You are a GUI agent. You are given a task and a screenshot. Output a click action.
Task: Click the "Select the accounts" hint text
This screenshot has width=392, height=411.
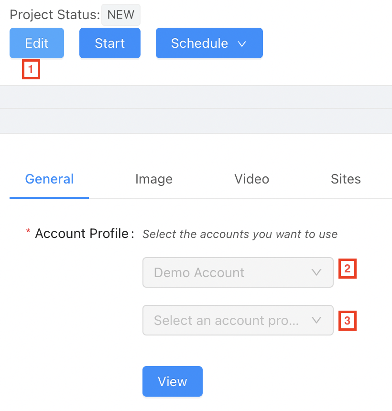[x=240, y=234]
